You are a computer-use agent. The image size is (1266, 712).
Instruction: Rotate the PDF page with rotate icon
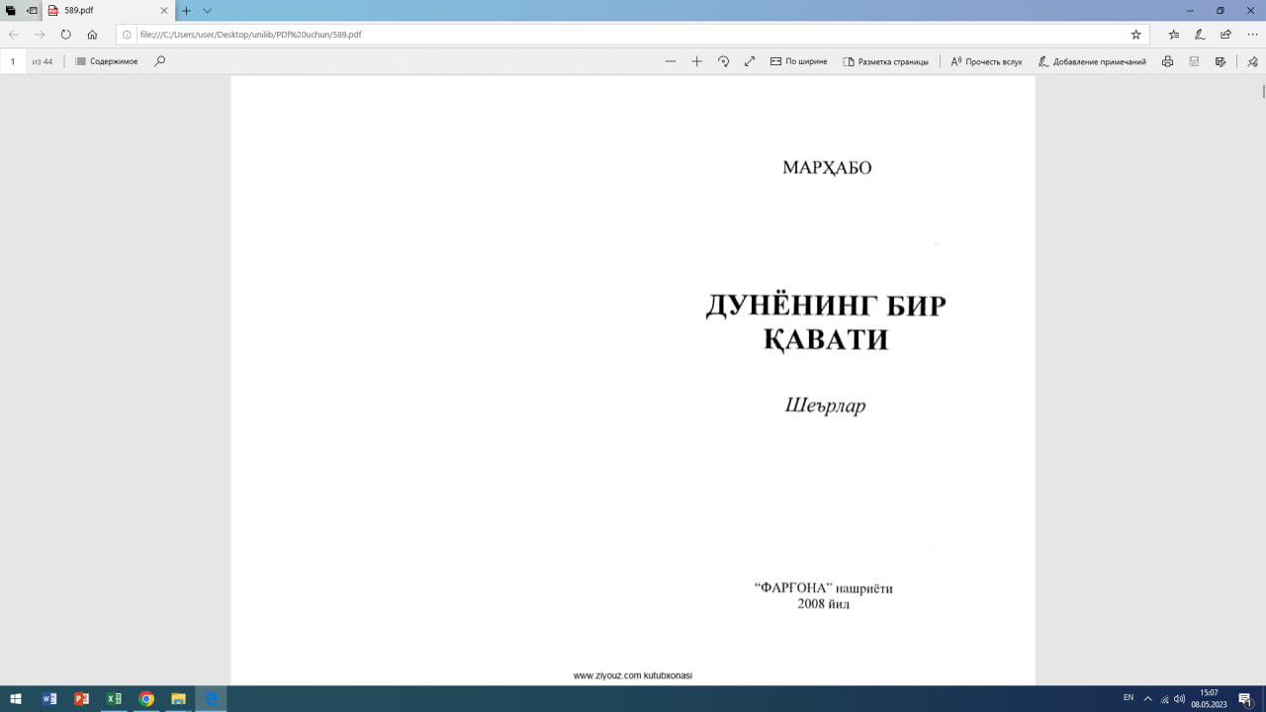click(723, 61)
